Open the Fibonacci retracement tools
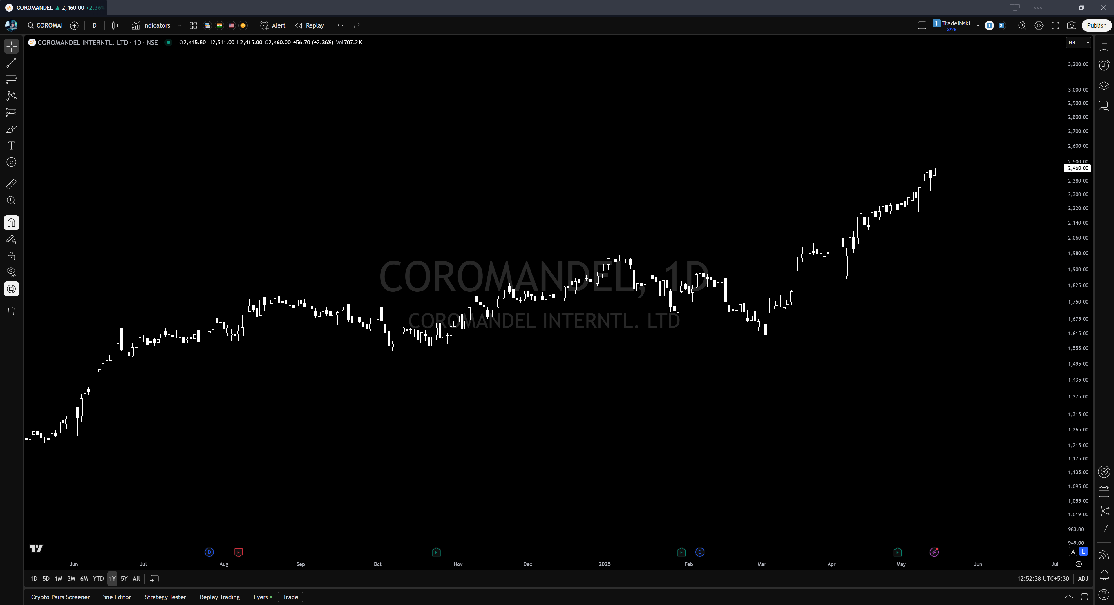This screenshot has width=1114, height=605. click(11, 79)
